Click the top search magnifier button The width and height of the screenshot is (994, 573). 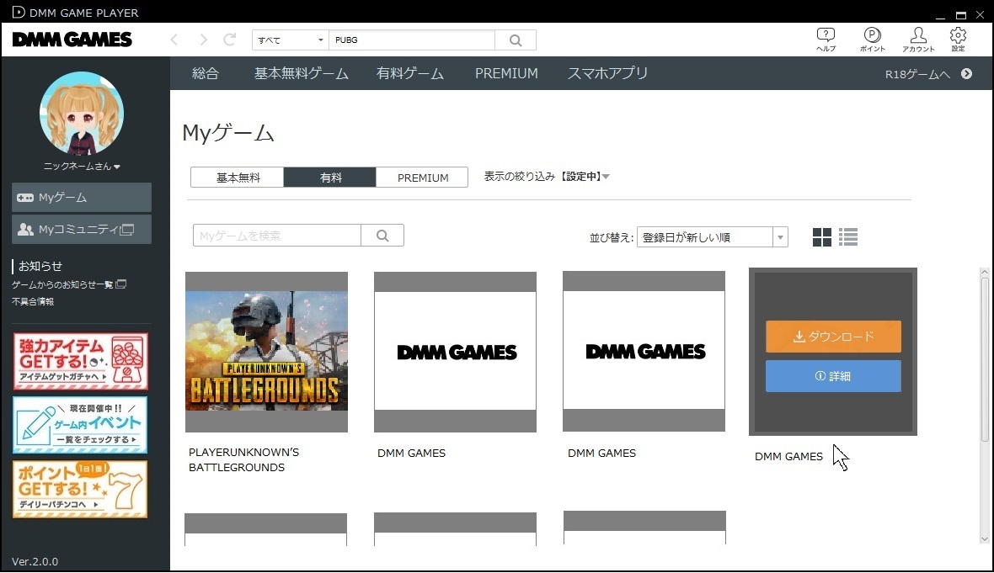pos(516,40)
